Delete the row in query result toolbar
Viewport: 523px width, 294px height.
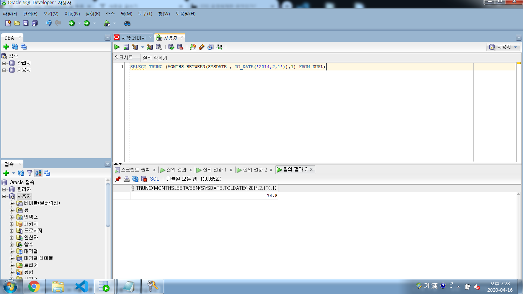tap(144, 179)
